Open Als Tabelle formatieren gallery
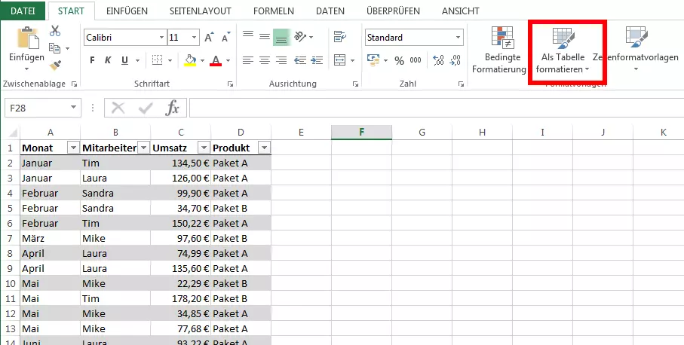The height and width of the screenshot is (345, 684). point(563,50)
